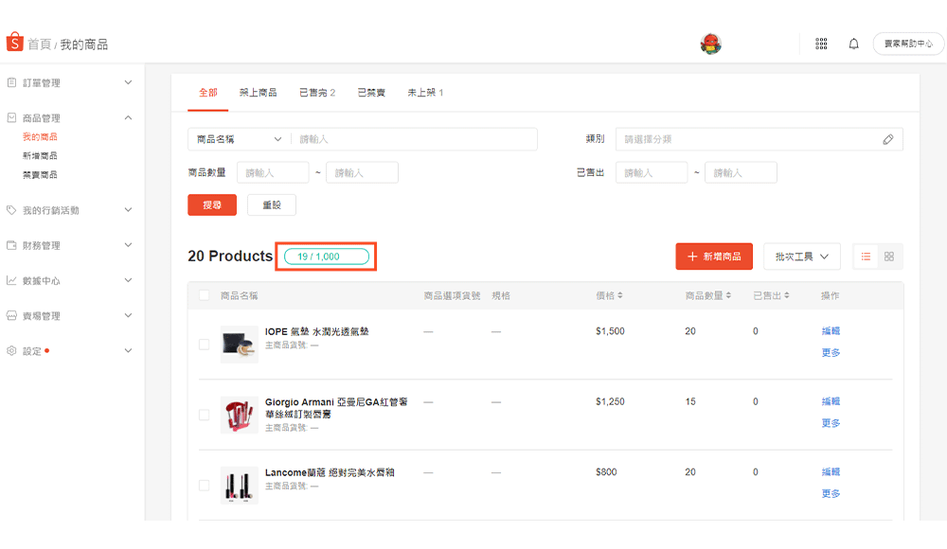Open the apps grid menu icon
This screenshot has width=947, height=549.
[821, 44]
